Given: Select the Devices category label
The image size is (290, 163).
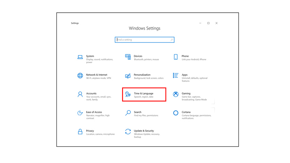Looking at the screenshot, I should pyautogui.click(x=138, y=56).
